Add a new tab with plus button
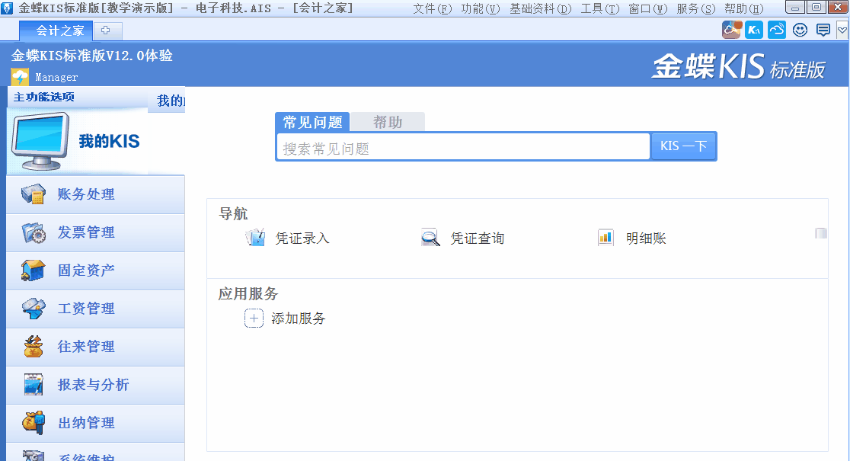850x461 pixels. [107, 31]
